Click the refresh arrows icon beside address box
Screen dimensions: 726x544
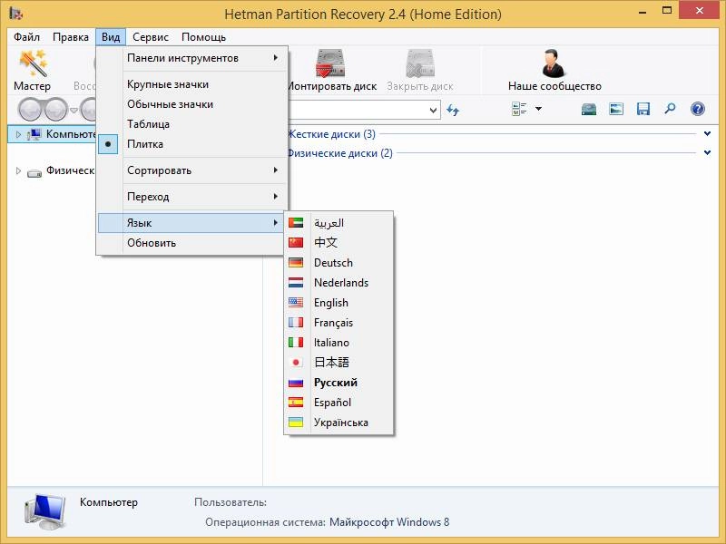click(x=453, y=110)
